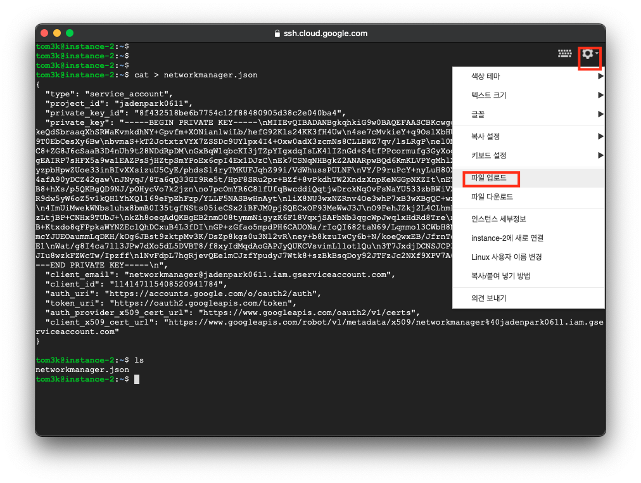This screenshot has width=641, height=483.
Task: Expand arrow next to 복사 설정
Action: [600, 136]
